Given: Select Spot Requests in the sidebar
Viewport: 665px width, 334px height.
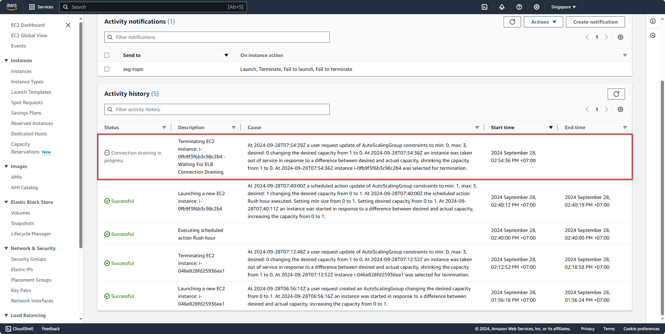Looking at the screenshot, I should 27,102.
